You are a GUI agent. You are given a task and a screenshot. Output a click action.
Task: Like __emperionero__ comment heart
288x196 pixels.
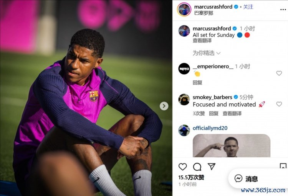[x=279, y=73]
